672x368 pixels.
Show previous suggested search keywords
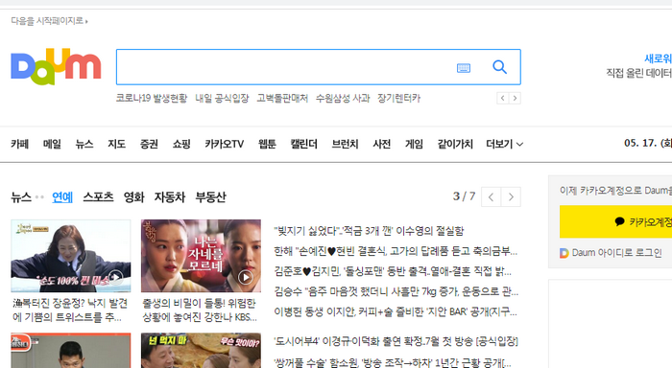coord(503,99)
